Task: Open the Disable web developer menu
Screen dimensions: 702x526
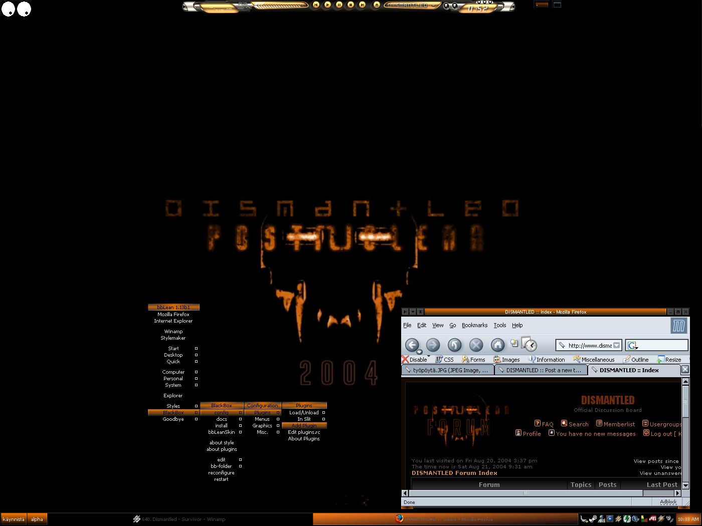Action: tap(415, 359)
